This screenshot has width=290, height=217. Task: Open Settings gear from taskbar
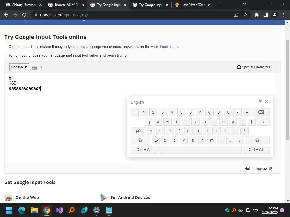click(x=97, y=210)
